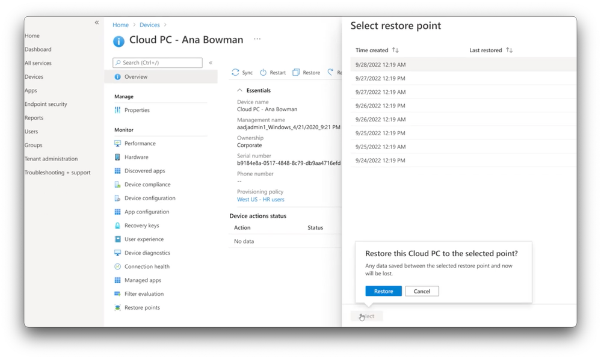Click the Device diagnostics icon

(x=118, y=253)
